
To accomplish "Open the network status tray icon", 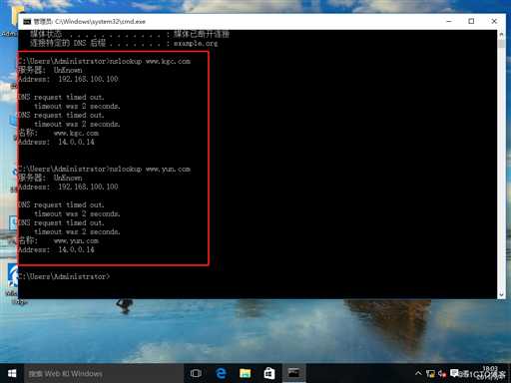I will tap(430, 374).
